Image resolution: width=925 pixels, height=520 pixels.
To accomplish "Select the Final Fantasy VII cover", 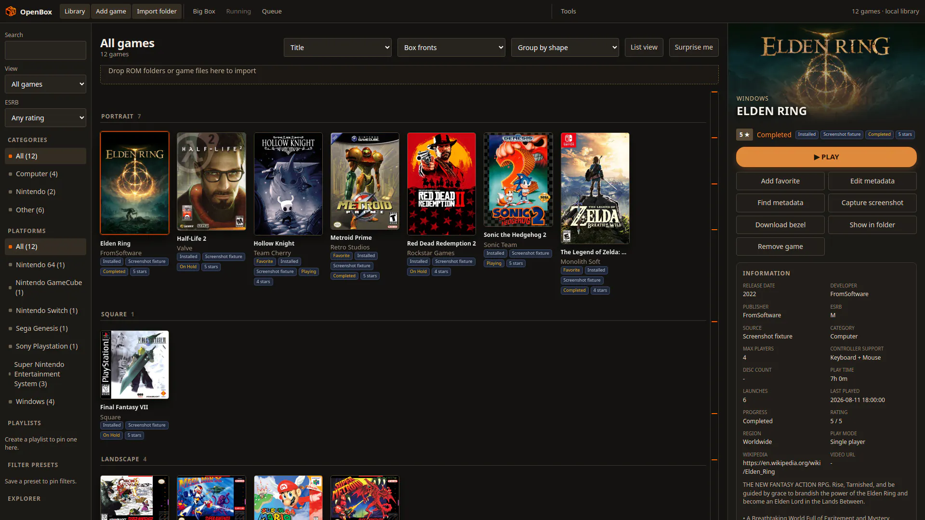I will 134,364.
